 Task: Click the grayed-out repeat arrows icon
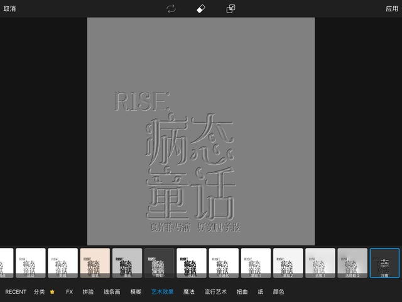(x=171, y=9)
